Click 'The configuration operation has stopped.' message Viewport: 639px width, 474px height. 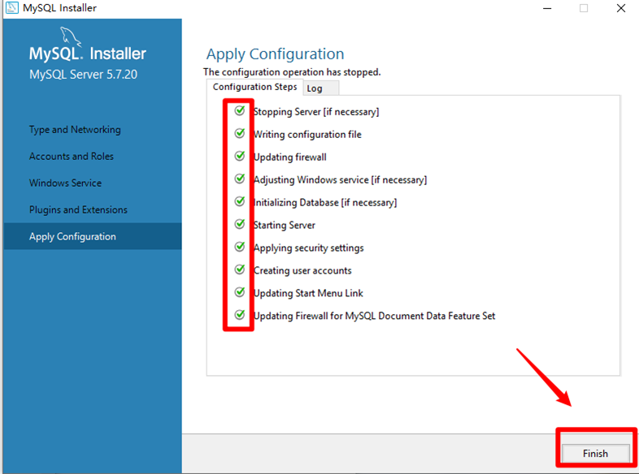click(292, 72)
